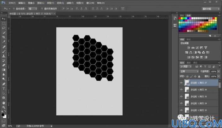
Task: Open the Window menu
Action: (90, 3)
